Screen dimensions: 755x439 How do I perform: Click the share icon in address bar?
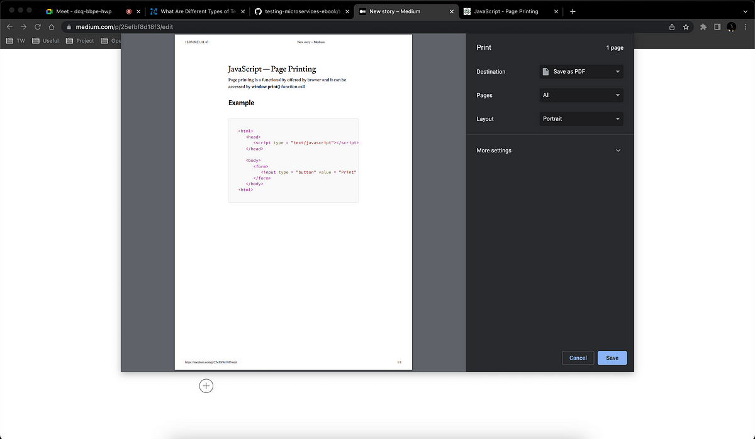[672, 27]
